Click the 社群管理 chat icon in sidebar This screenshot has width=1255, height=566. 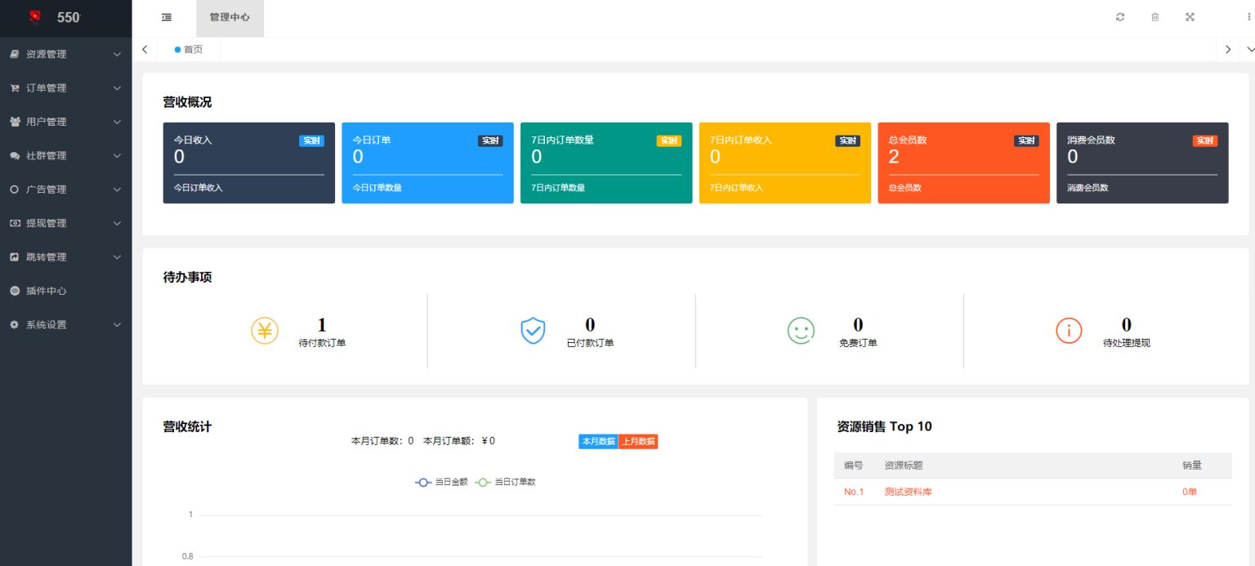click(x=14, y=155)
